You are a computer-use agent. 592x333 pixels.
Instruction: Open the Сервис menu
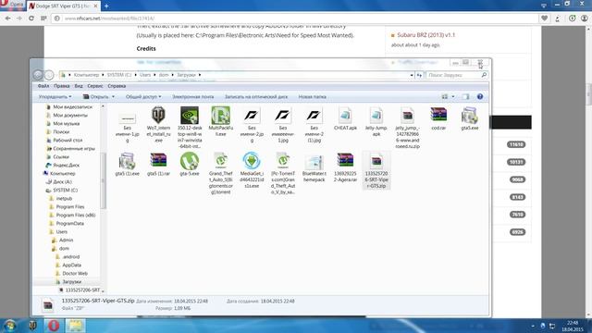(x=95, y=86)
